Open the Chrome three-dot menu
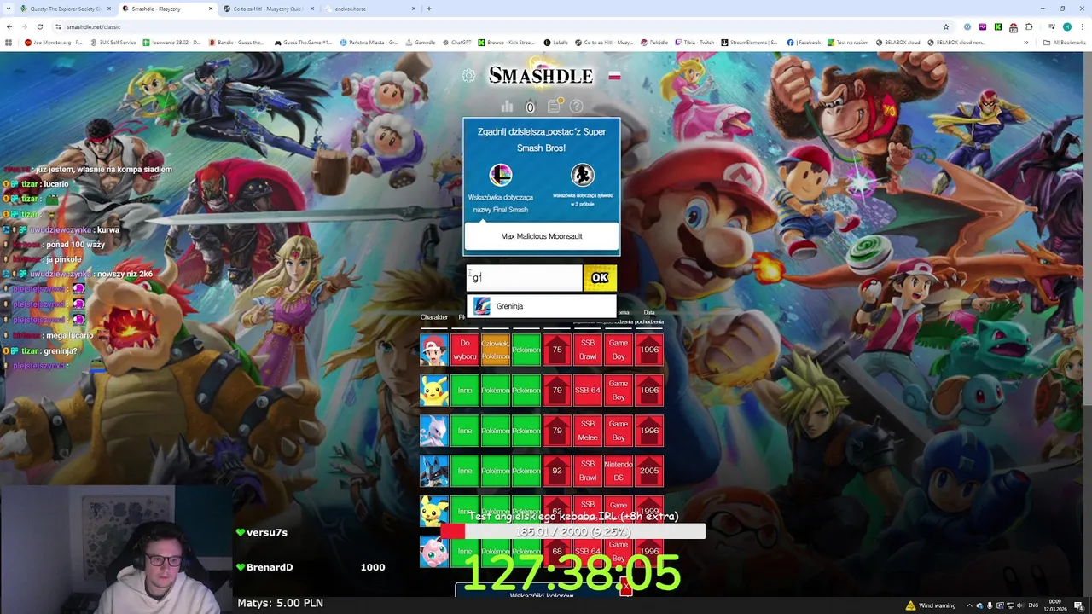1092x614 pixels. click(1082, 26)
